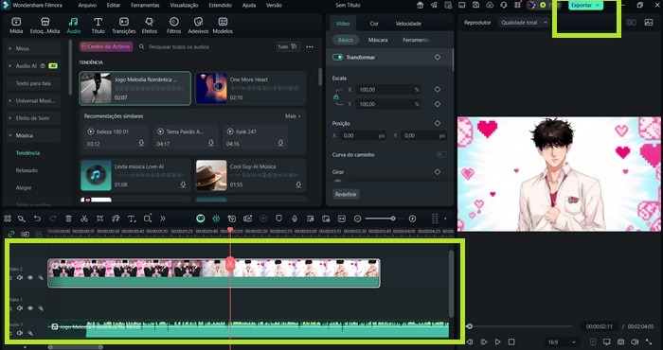
Task: Hide the Video 1 track with eye icon
Action: [30, 308]
